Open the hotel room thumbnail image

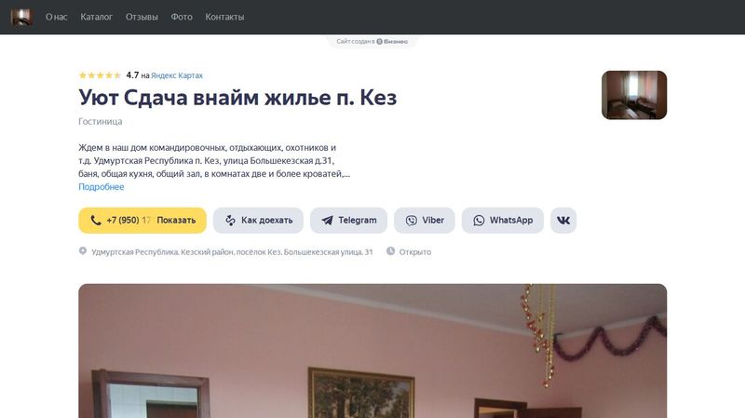(x=634, y=95)
